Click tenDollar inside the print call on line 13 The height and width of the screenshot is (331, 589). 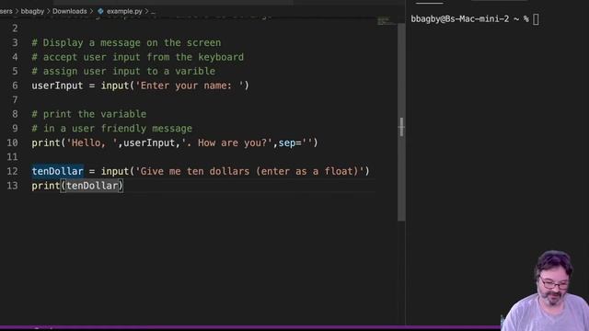[92, 186]
